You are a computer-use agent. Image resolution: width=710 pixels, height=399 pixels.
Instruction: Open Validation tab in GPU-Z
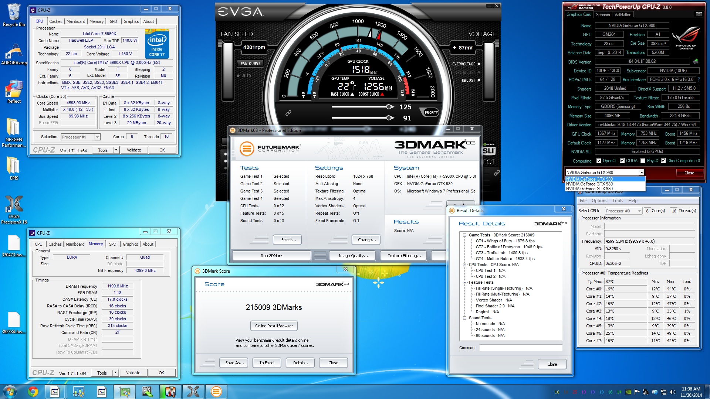tap(623, 15)
